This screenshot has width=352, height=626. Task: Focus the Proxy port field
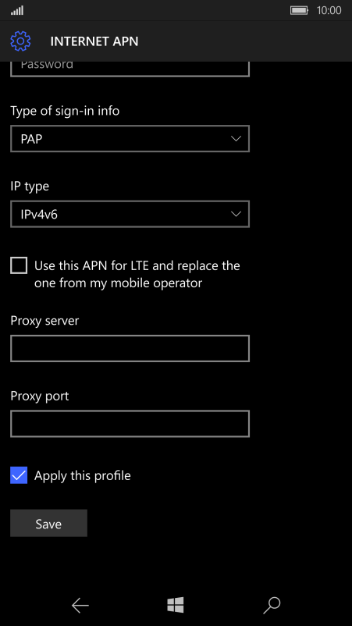pyautogui.click(x=130, y=424)
